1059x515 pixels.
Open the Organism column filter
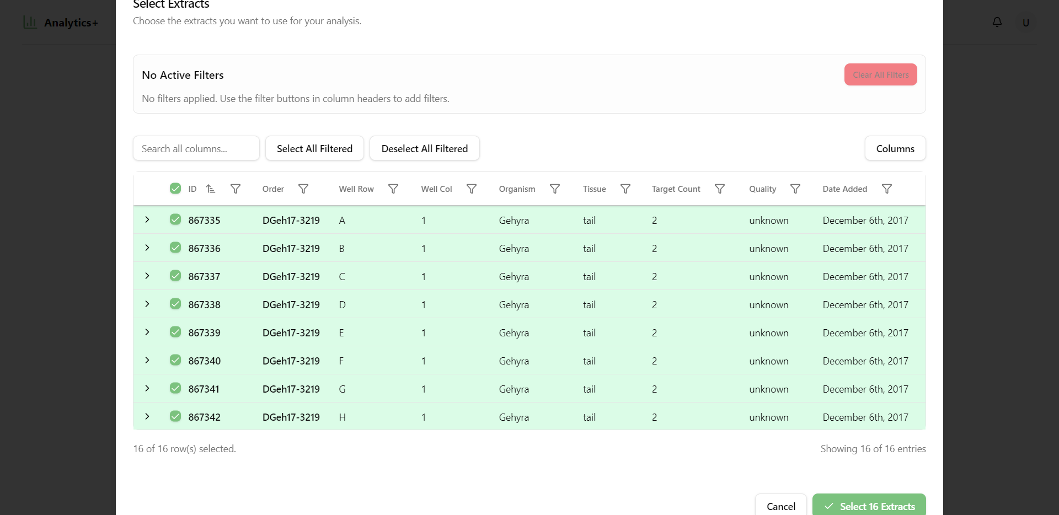(x=555, y=189)
